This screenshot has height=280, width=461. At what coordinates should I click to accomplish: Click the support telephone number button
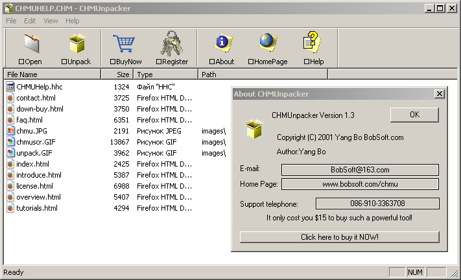[x=377, y=204]
